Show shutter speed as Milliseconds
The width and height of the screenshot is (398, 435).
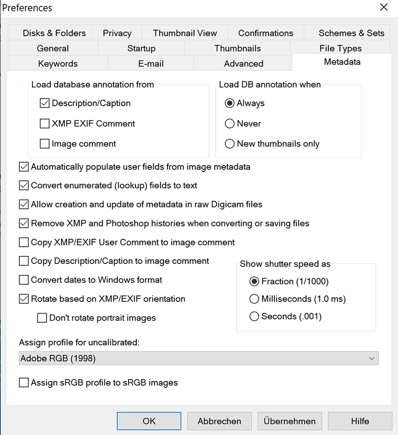254,299
